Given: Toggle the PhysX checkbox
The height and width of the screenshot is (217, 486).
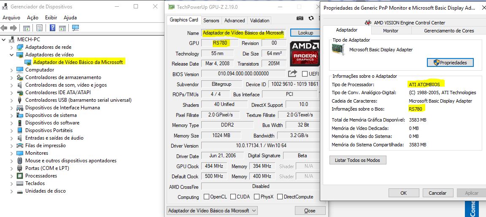Looking at the screenshot, I should point(256,196).
